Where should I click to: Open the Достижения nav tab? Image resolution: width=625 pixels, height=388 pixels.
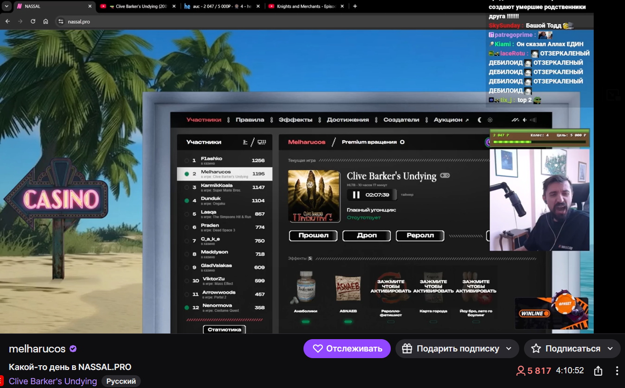pos(348,120)
